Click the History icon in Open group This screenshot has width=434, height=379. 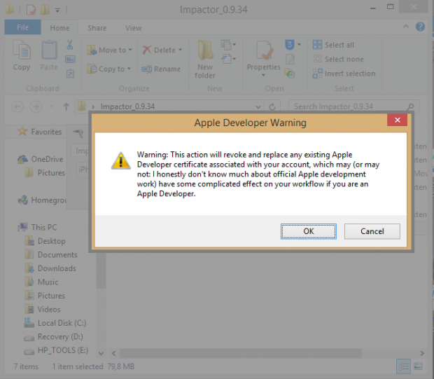290,74
